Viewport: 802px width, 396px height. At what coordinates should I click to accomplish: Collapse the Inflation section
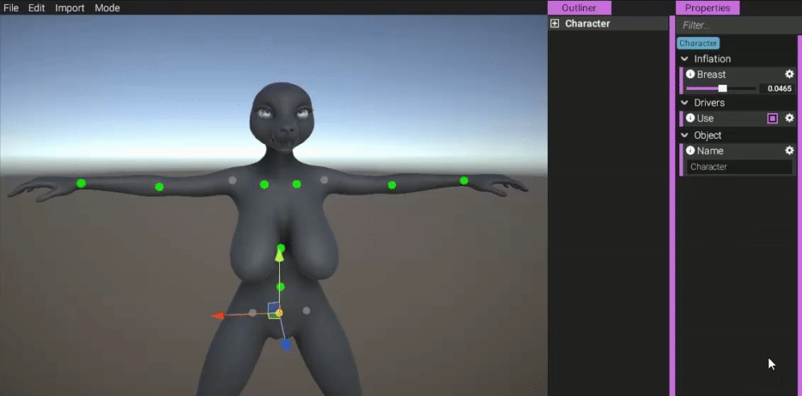(684, 59)
